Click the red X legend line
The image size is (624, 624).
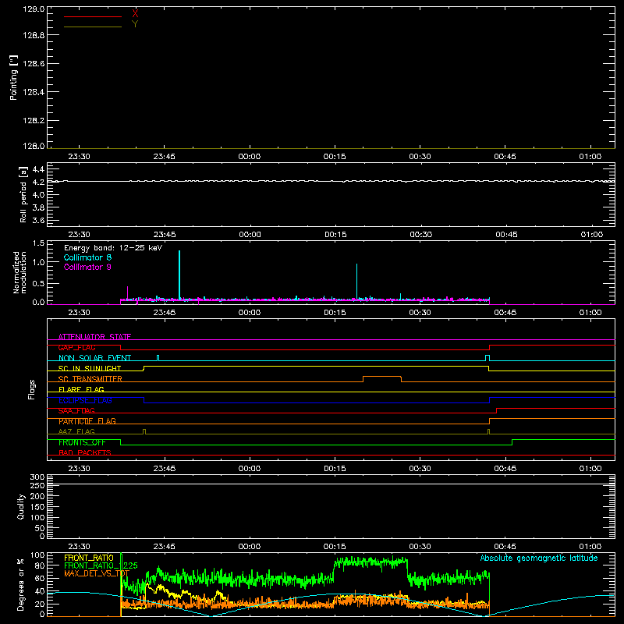93,16
